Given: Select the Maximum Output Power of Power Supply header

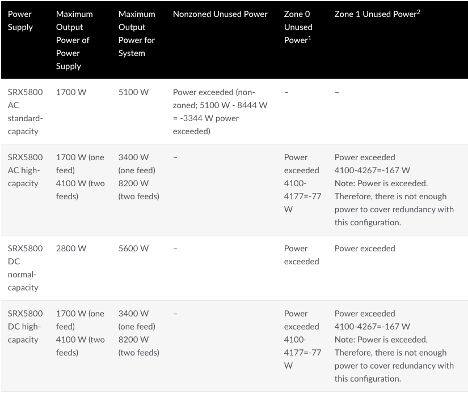Looking at the screenshot, I should tap(74, 40).
